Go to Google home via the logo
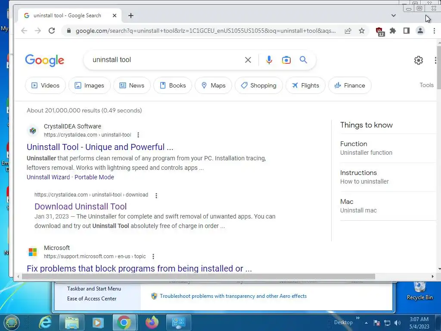Viewport: 441px width, 331px height. tap(45, 60)
